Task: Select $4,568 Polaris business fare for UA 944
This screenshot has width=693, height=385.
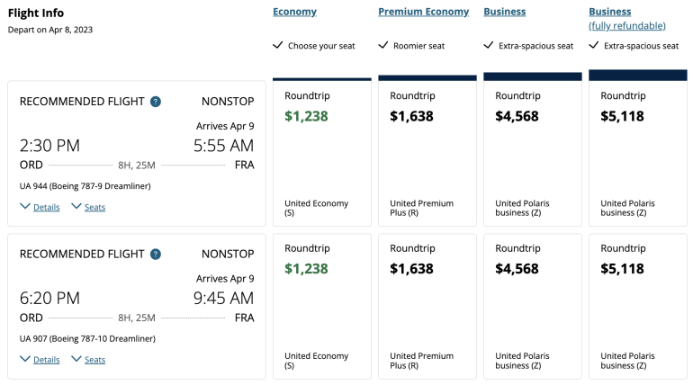Action: (532, 153)
